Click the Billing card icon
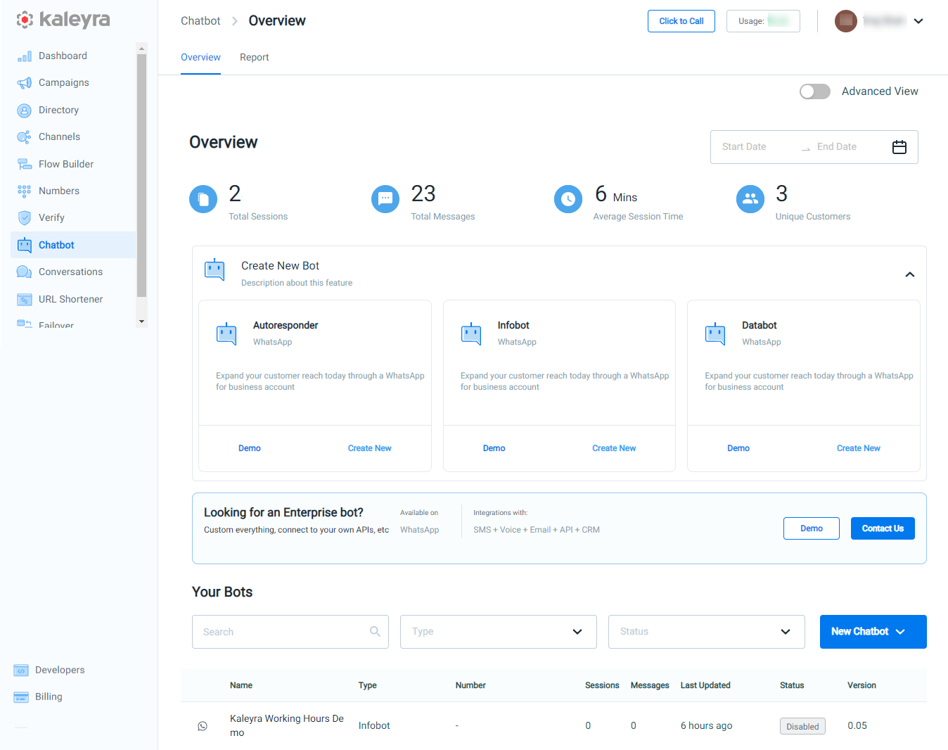The height and width of the screenshot is (750, 948). (21, 697)
